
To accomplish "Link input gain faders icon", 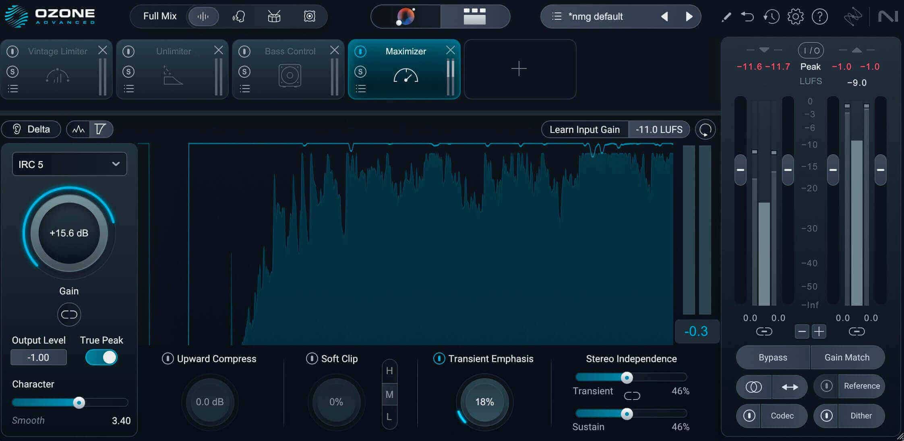I will [764, 331].
